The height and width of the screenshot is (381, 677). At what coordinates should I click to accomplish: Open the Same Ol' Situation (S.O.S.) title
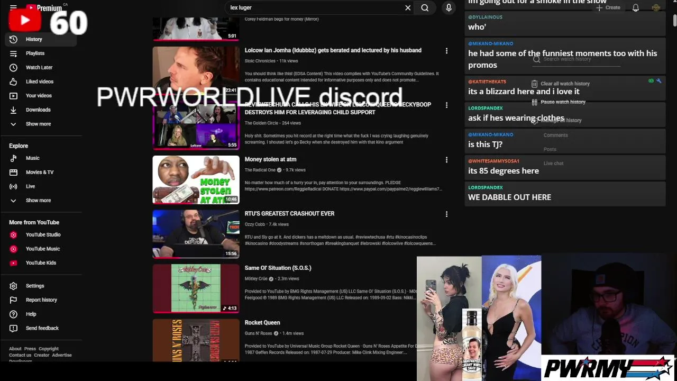pos(278,268)
